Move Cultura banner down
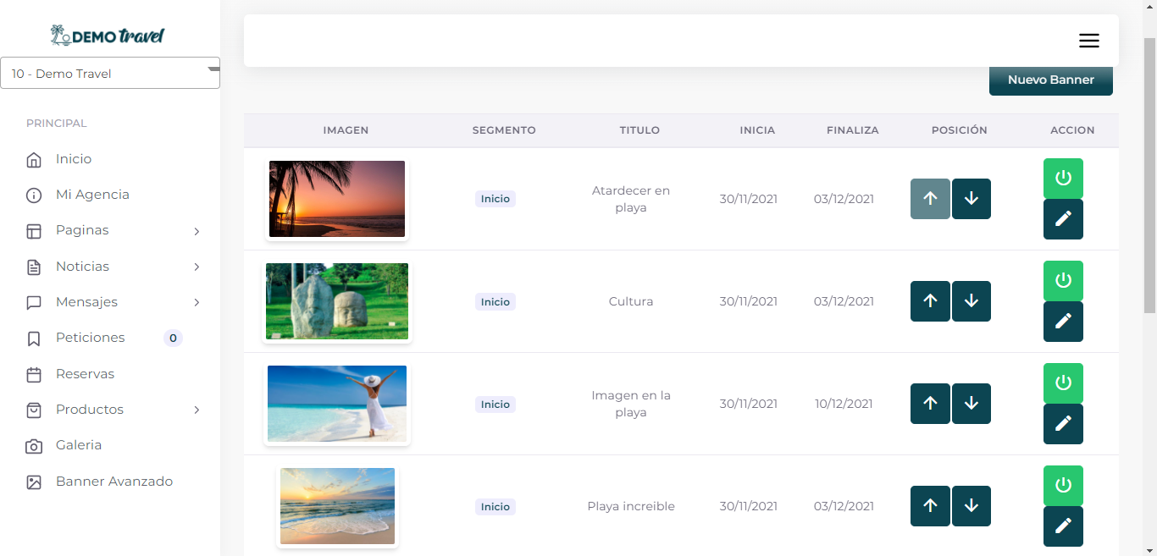Image resolution: width=1157 pixels, height=556 pixels. pos(972,301)
